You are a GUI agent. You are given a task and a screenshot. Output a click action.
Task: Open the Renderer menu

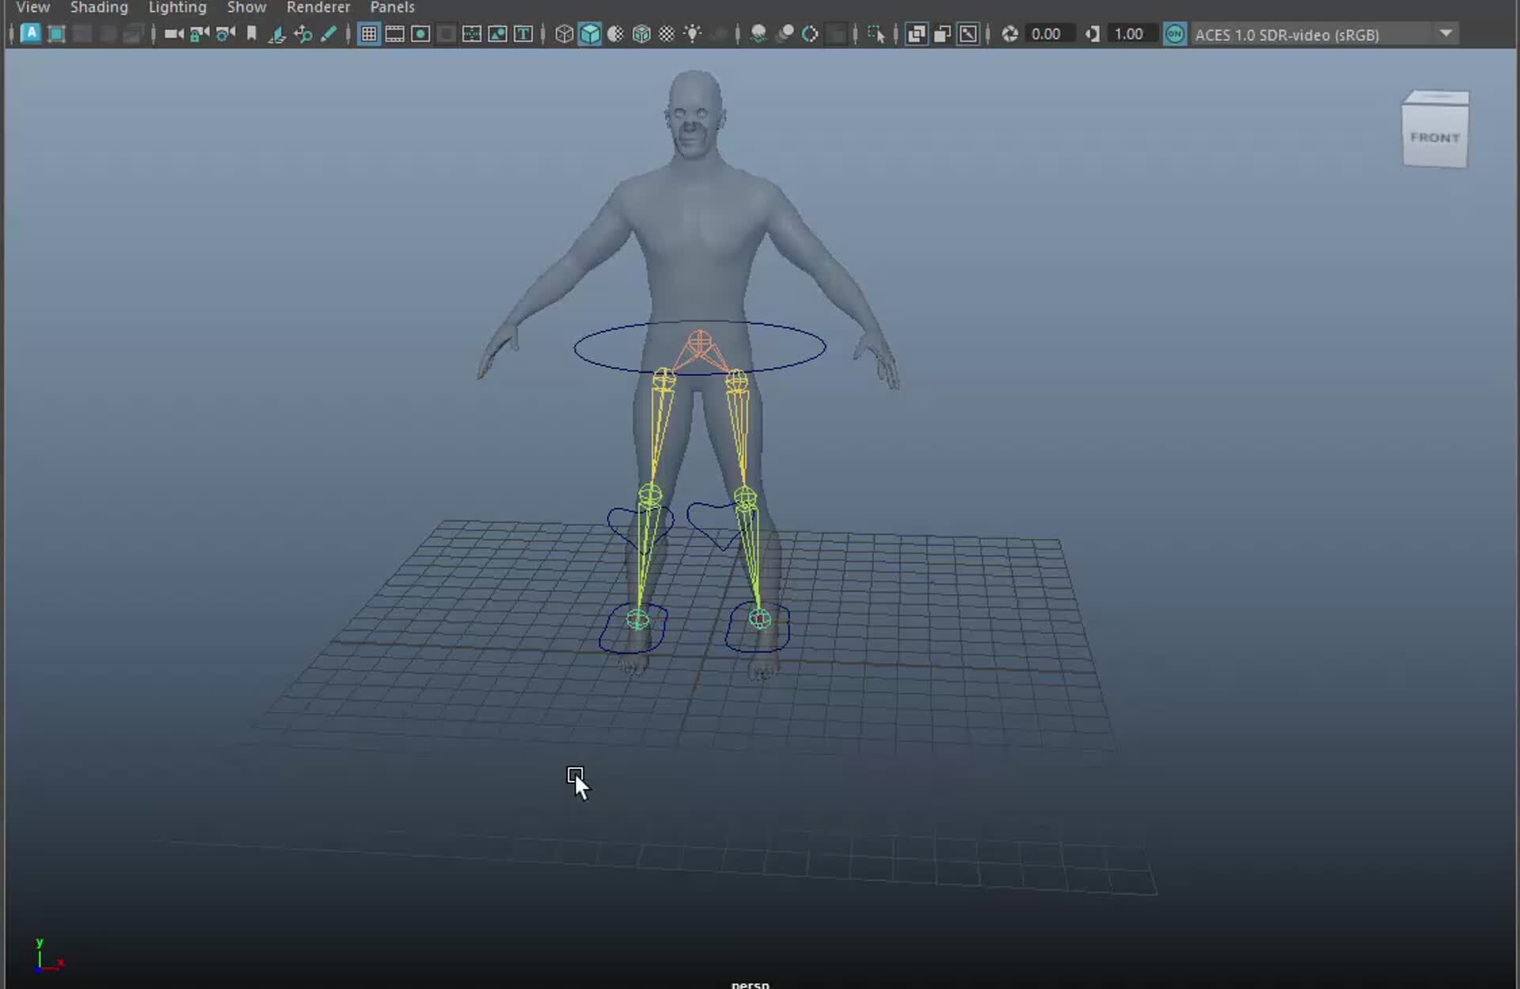click(318, 7)
